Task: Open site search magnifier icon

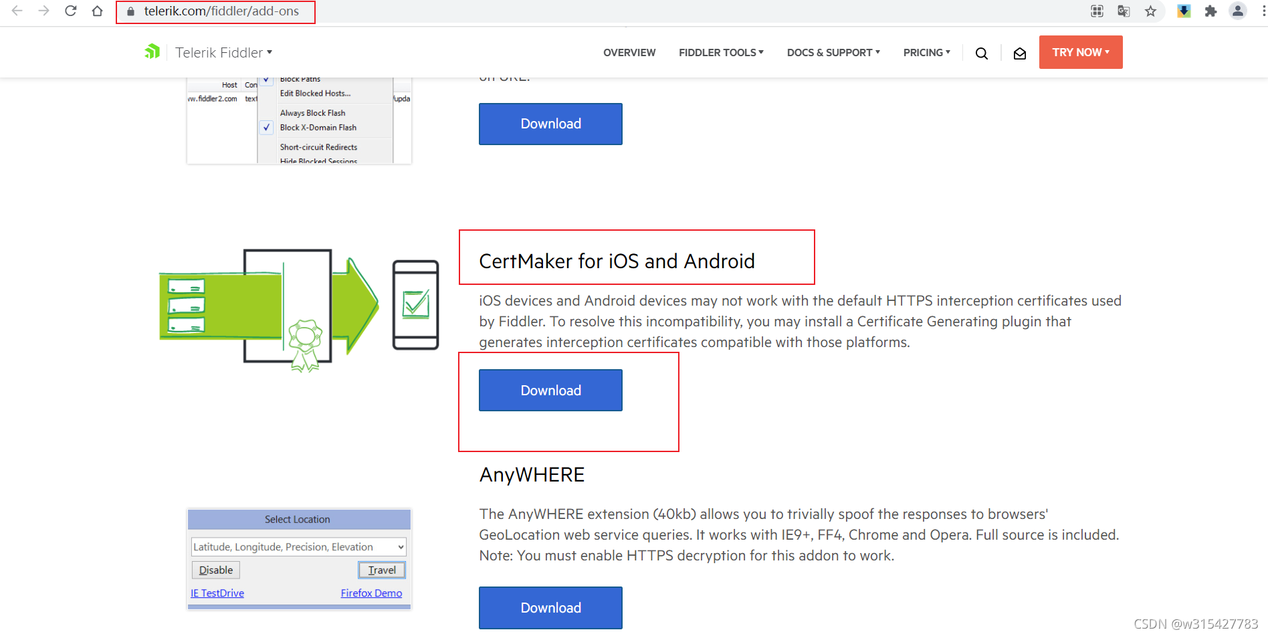Action: (x=982, y=54)
